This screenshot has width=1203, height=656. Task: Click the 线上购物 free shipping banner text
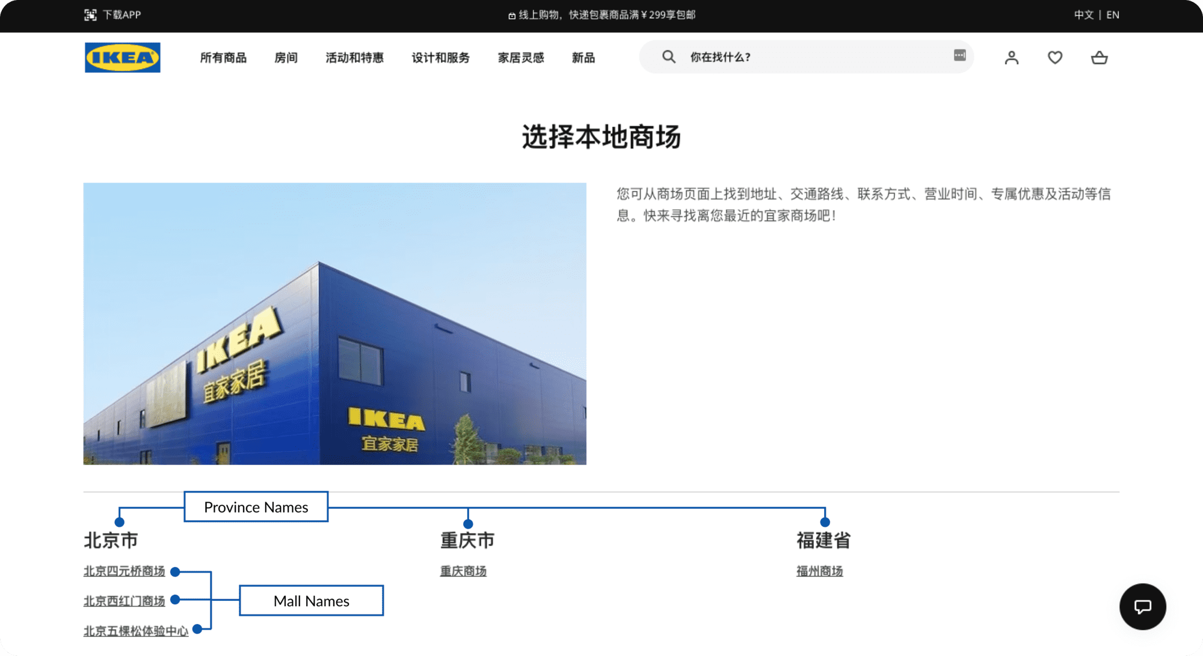[x=601, y=15]
